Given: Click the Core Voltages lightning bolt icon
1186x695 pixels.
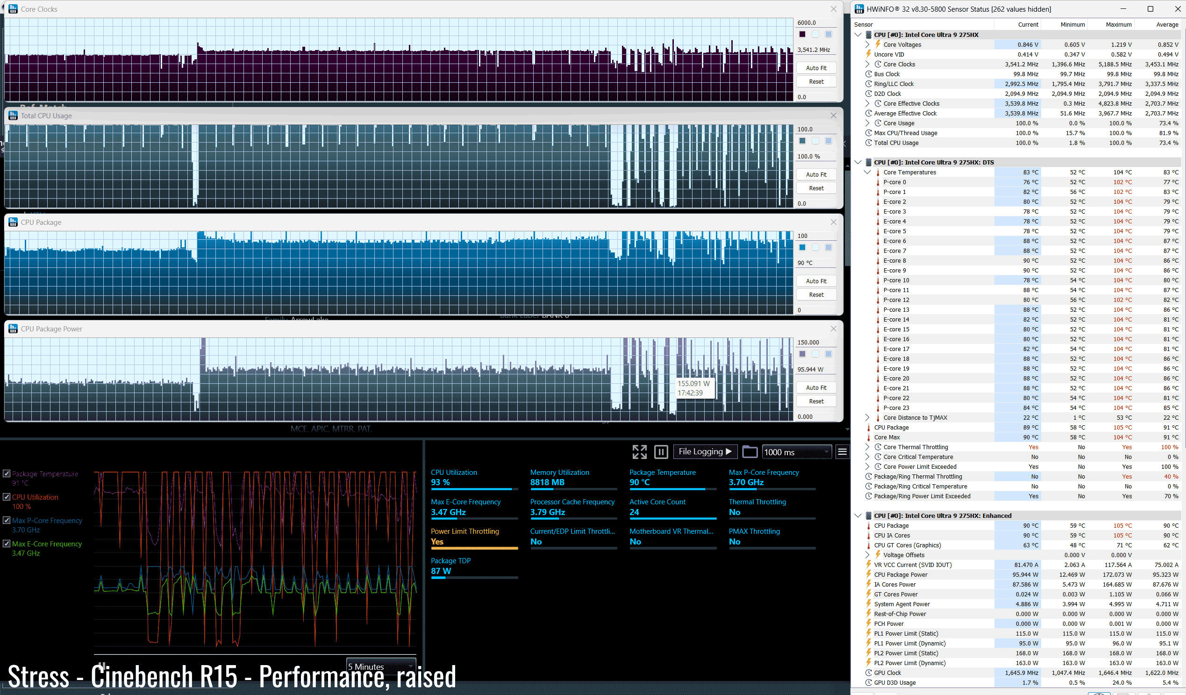Looking at the screenshot, I should pos(878,44).
